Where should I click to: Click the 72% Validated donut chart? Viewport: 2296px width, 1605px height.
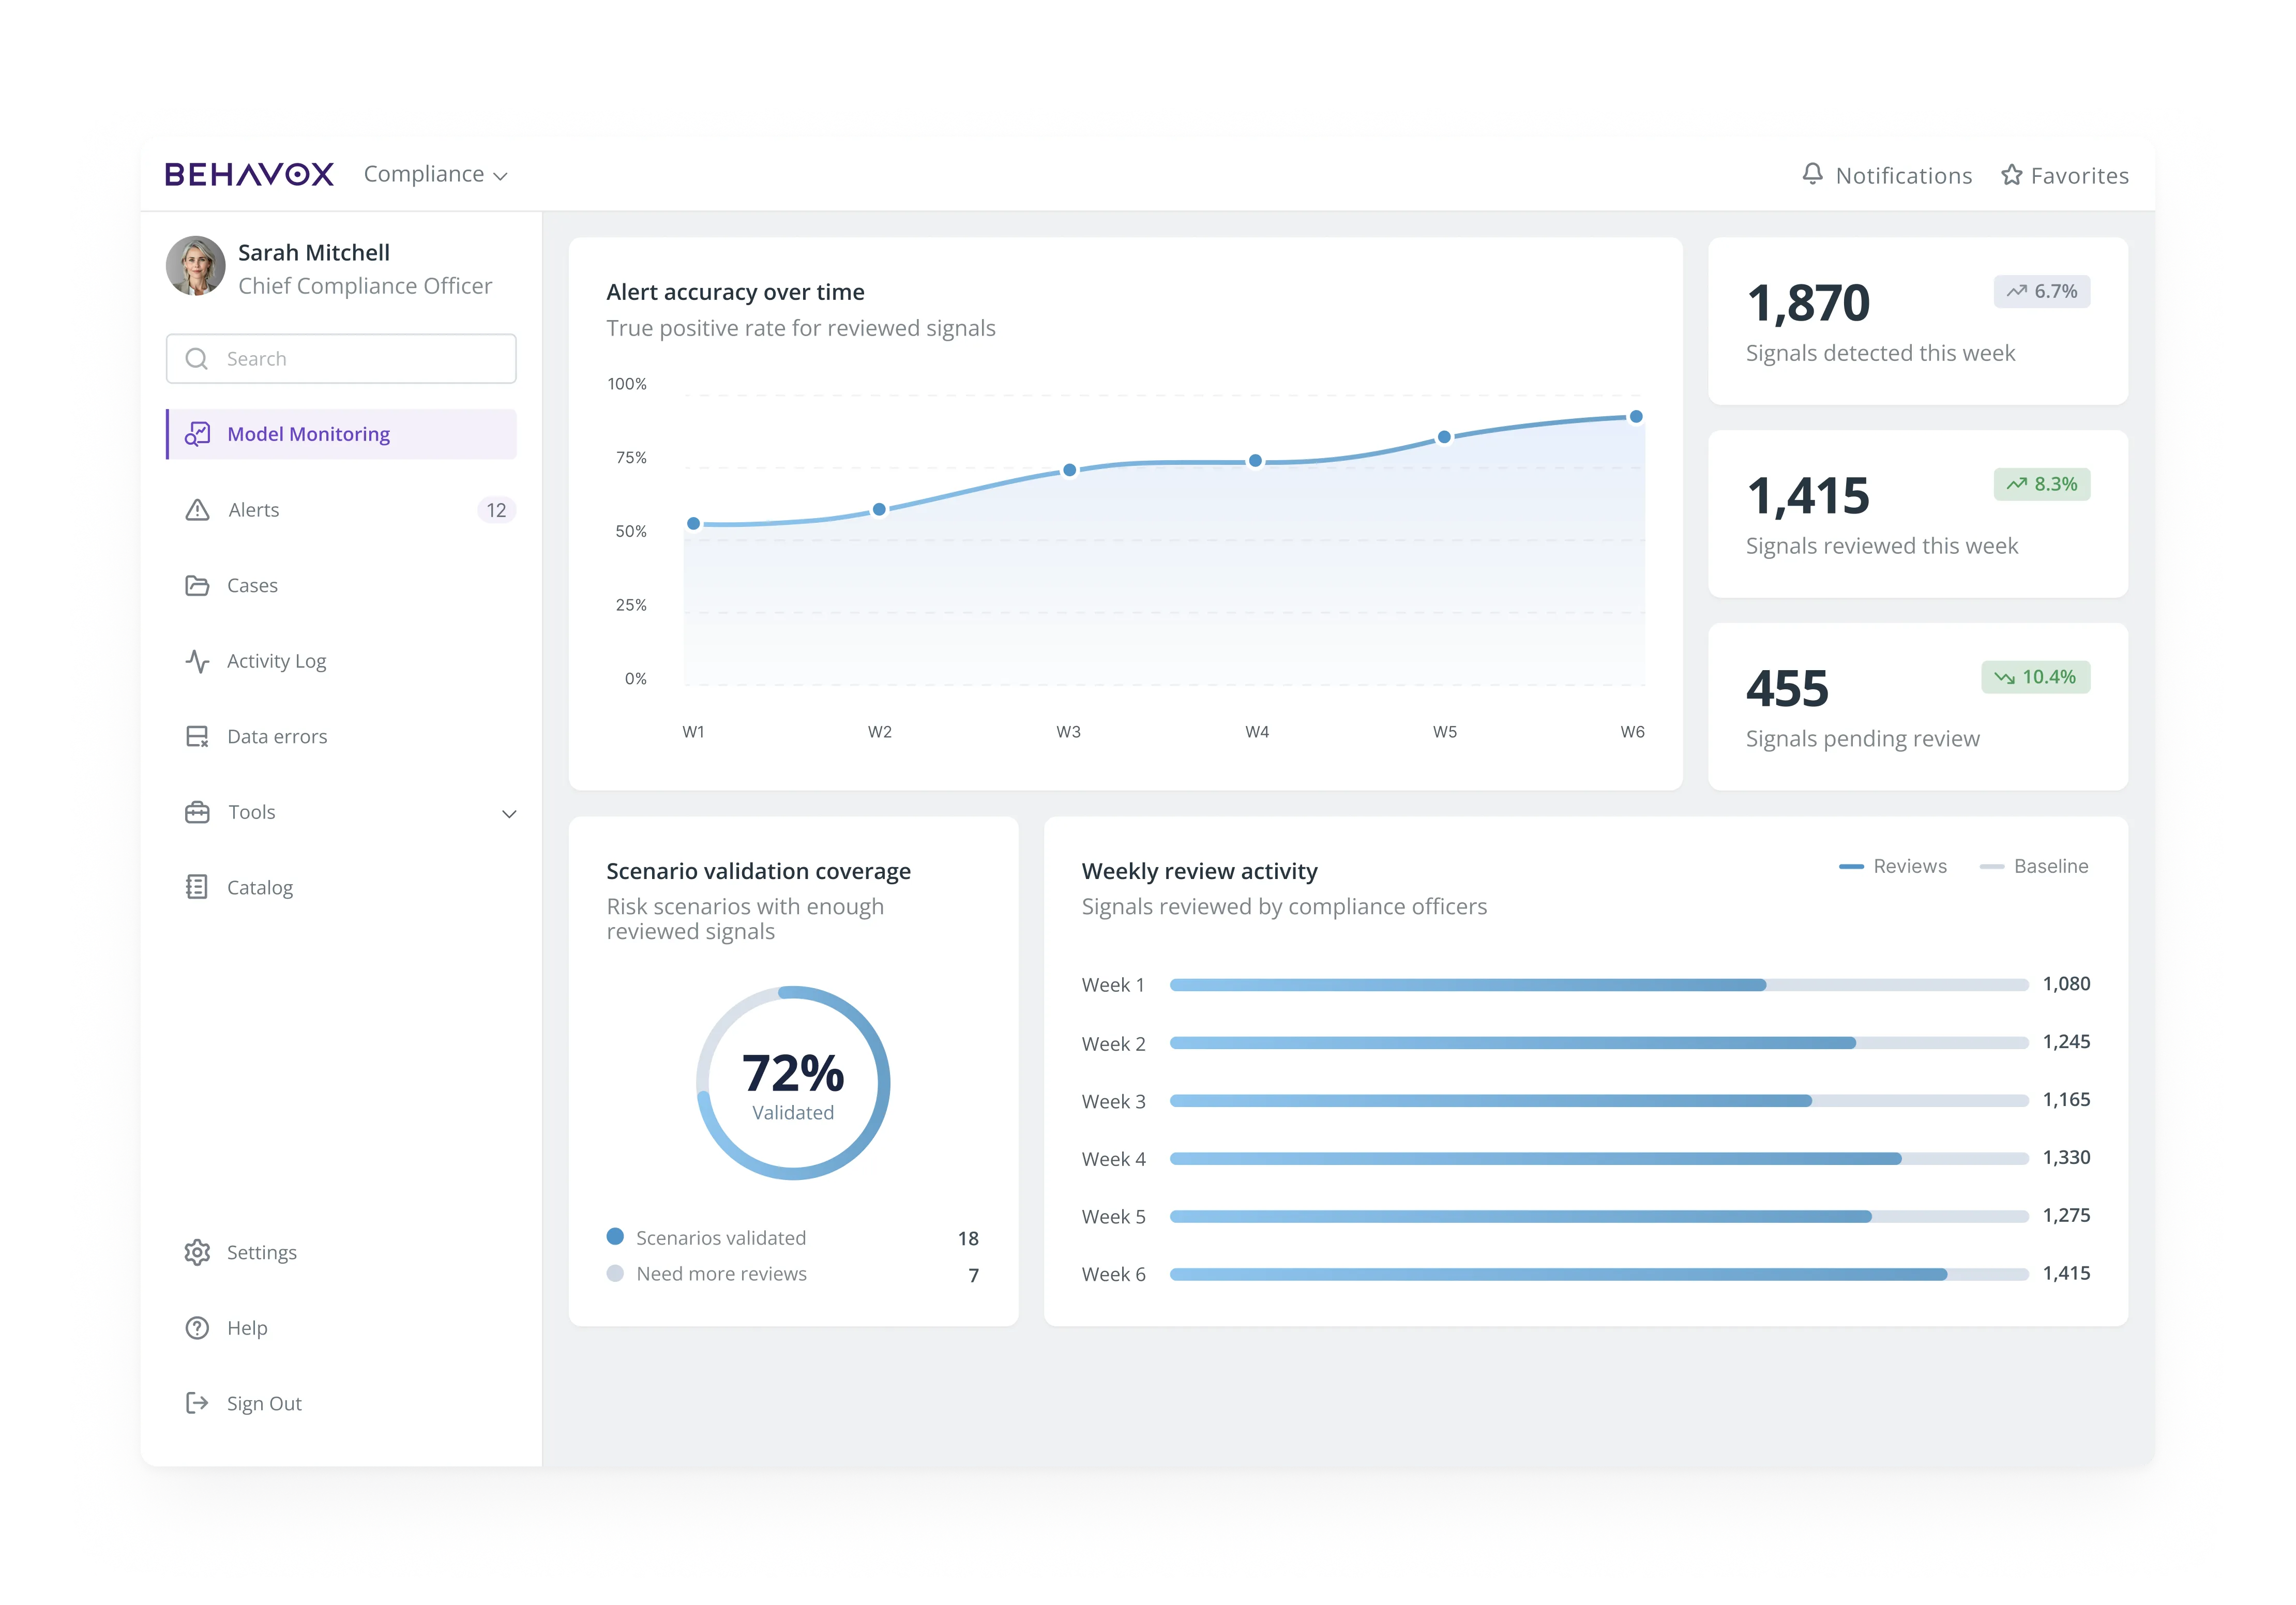(x=793, y=1083)
